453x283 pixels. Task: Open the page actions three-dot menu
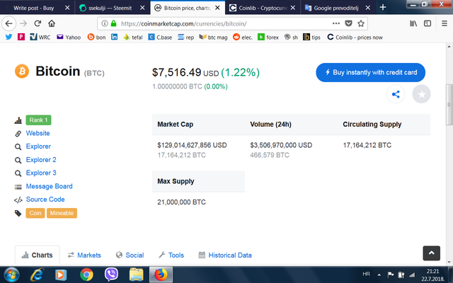point(336,23)
